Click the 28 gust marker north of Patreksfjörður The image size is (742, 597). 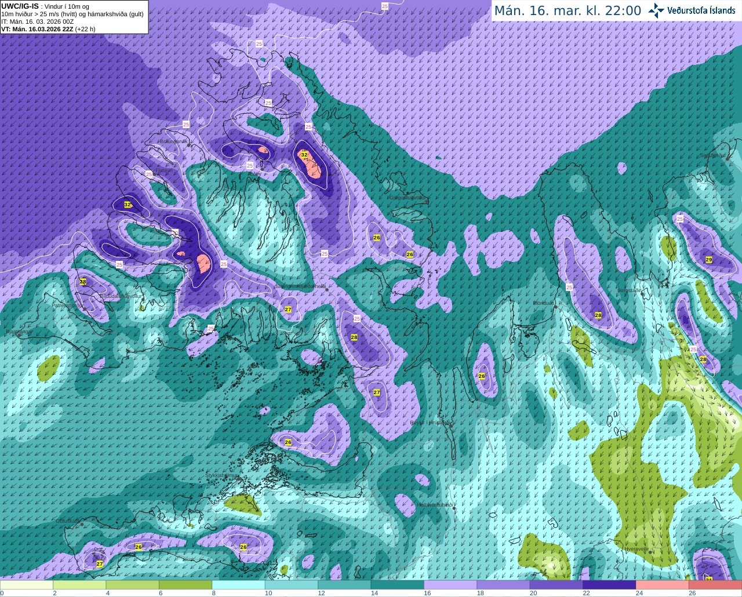coord(83,282)
